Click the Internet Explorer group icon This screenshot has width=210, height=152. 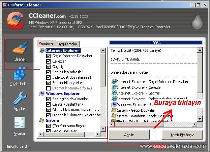(42, 50)
